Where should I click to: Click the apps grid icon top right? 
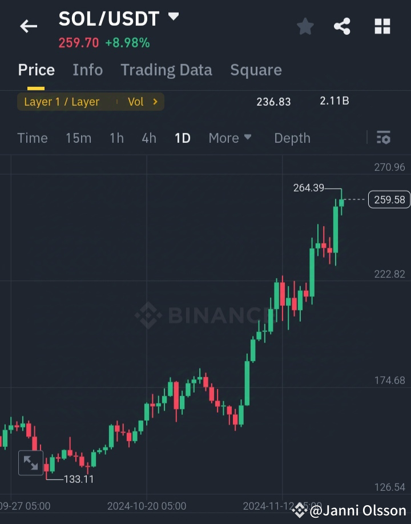[x=381, y=26]
